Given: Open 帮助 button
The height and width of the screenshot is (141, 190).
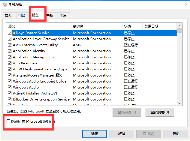Looking at the screenshot, I should point(176,134).
